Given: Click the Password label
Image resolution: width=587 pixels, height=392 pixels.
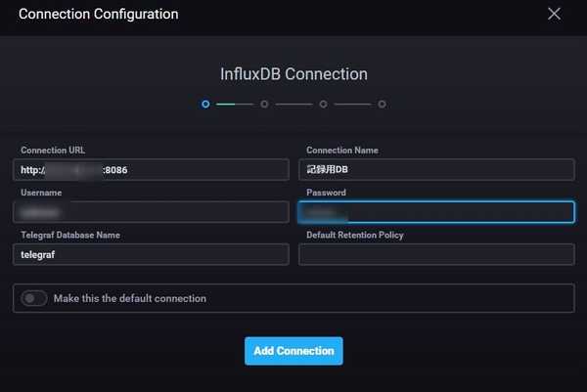Looking at the screenshot, I should (326, 193).
